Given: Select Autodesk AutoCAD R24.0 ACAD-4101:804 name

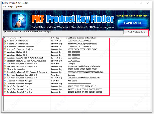Looking at the screenshot, I should (x=25, y=58).
